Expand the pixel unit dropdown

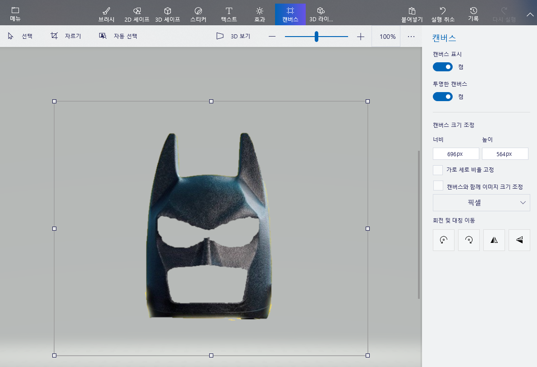pos(481,203)
